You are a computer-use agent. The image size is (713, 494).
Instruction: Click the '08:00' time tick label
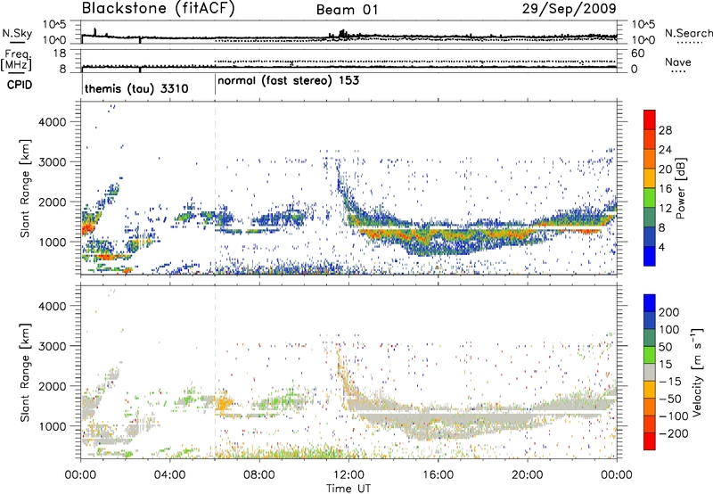(259, 475)
